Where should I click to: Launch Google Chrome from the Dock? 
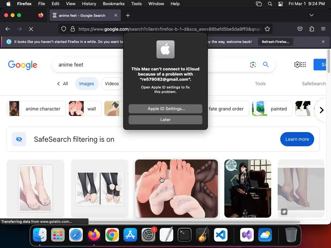click(112, 235)
